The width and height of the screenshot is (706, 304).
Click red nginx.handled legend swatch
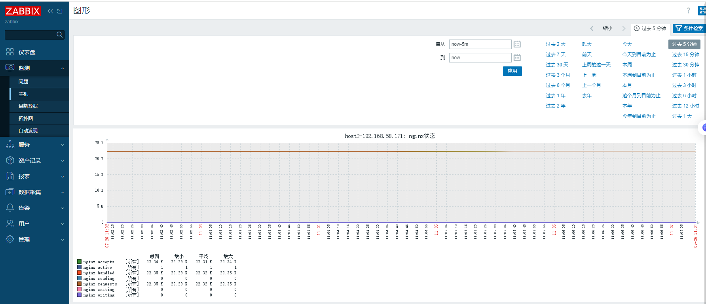[x=80, y=273]
